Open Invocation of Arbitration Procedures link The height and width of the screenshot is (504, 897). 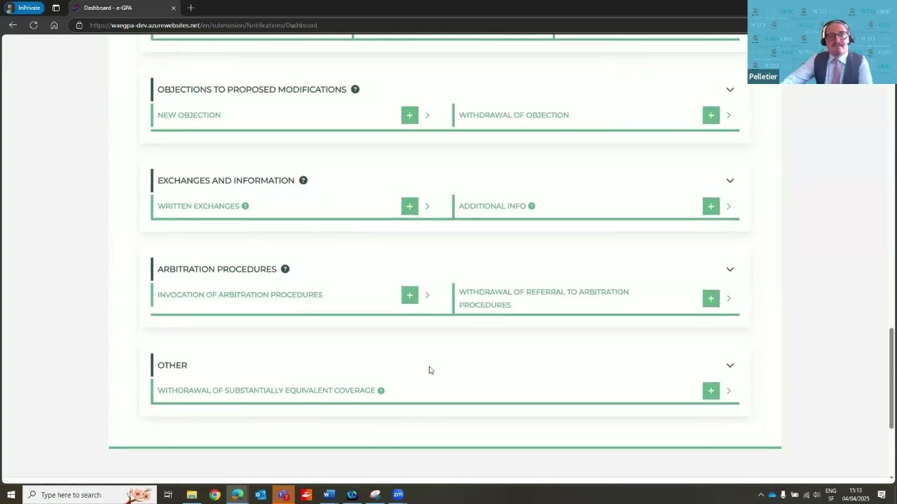point(240,295)
